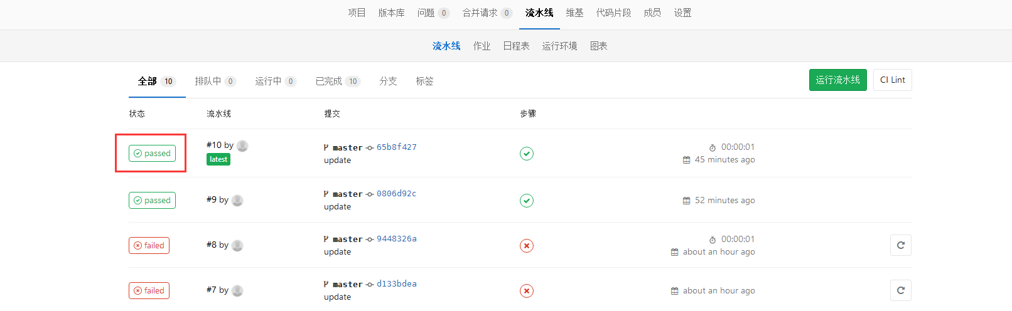Screen dimensions: 1012x311
Task: Open commit link 65b8f427
Action: (396, 147)
